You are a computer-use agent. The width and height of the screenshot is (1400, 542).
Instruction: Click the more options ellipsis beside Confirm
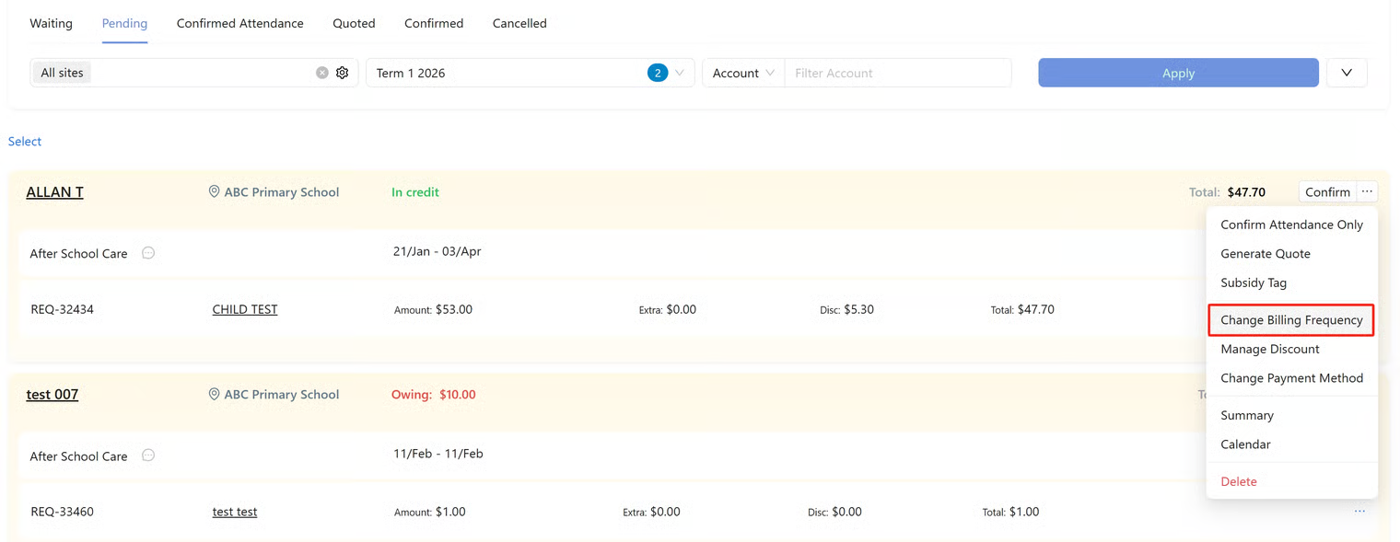coord(1367,191)
